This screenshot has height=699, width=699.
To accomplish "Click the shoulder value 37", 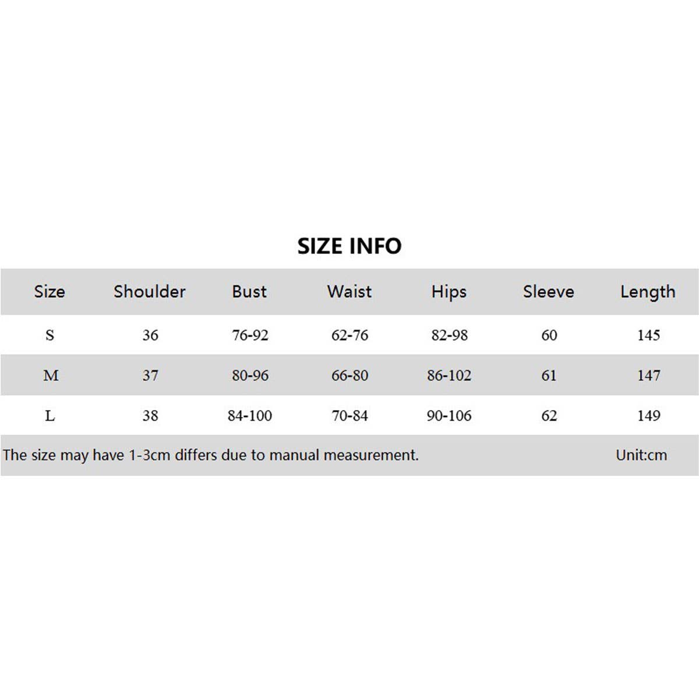I will (x=150, y=375).
